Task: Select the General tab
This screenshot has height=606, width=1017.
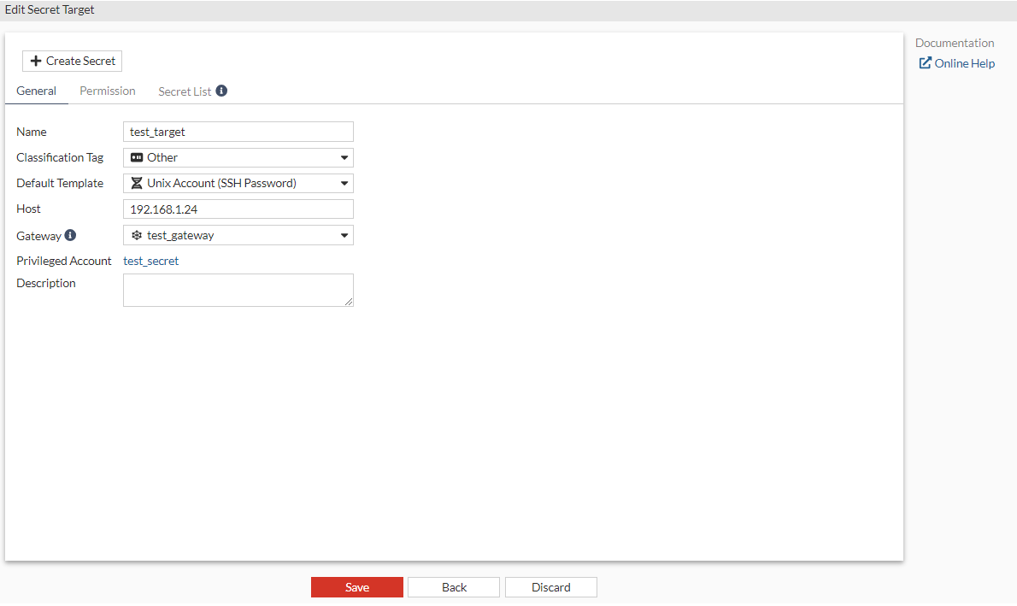Action: [36, 91]
